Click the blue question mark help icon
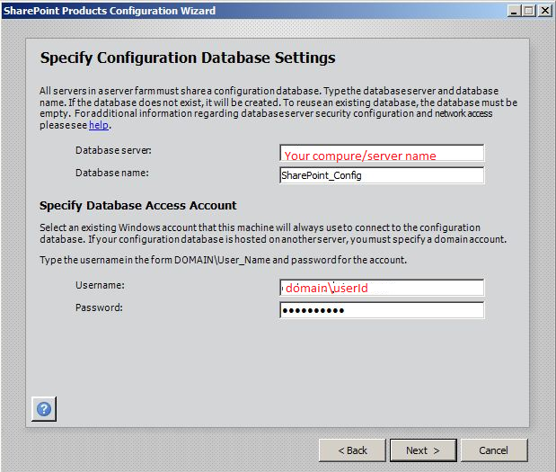 (x=44, y=409)
